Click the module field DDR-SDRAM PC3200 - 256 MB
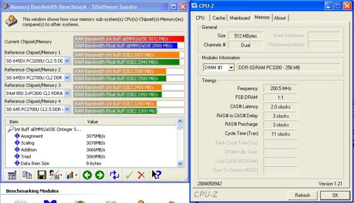The height and width of the screenshot is (203, 354). tap(289, 67)
